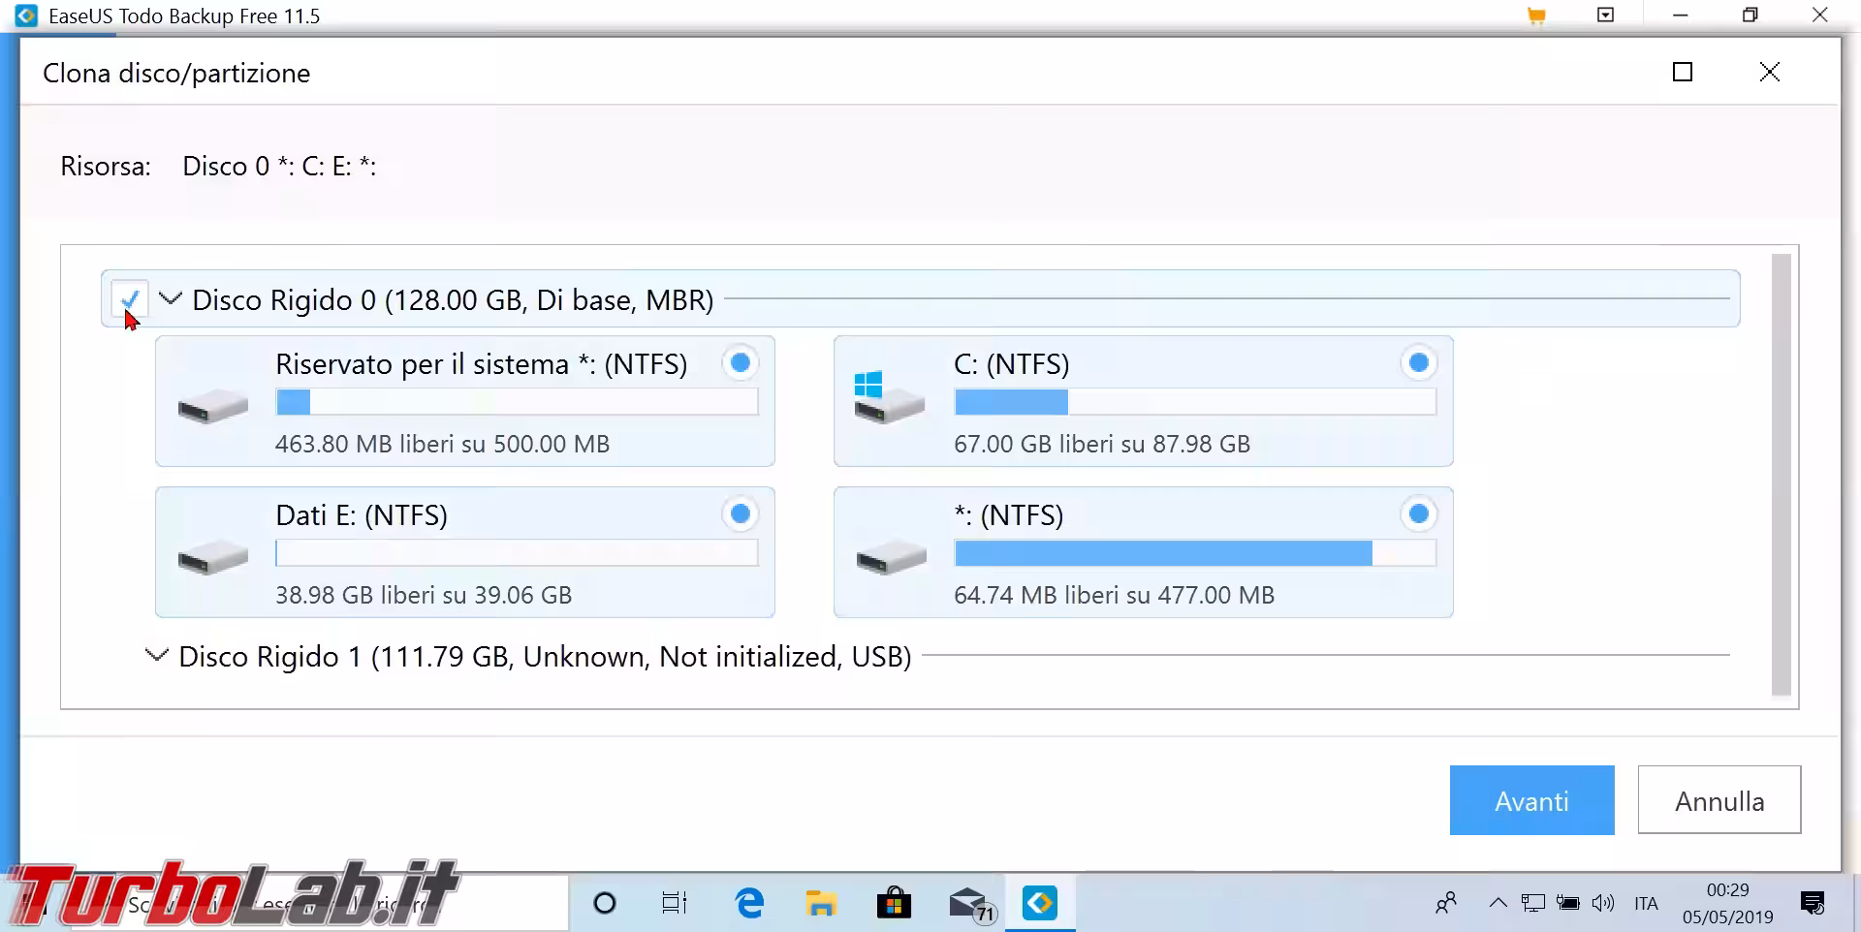Screen dimensions: 1861x932
Task: Open the Mail app in the taskbar
Action: pos(967,904)
